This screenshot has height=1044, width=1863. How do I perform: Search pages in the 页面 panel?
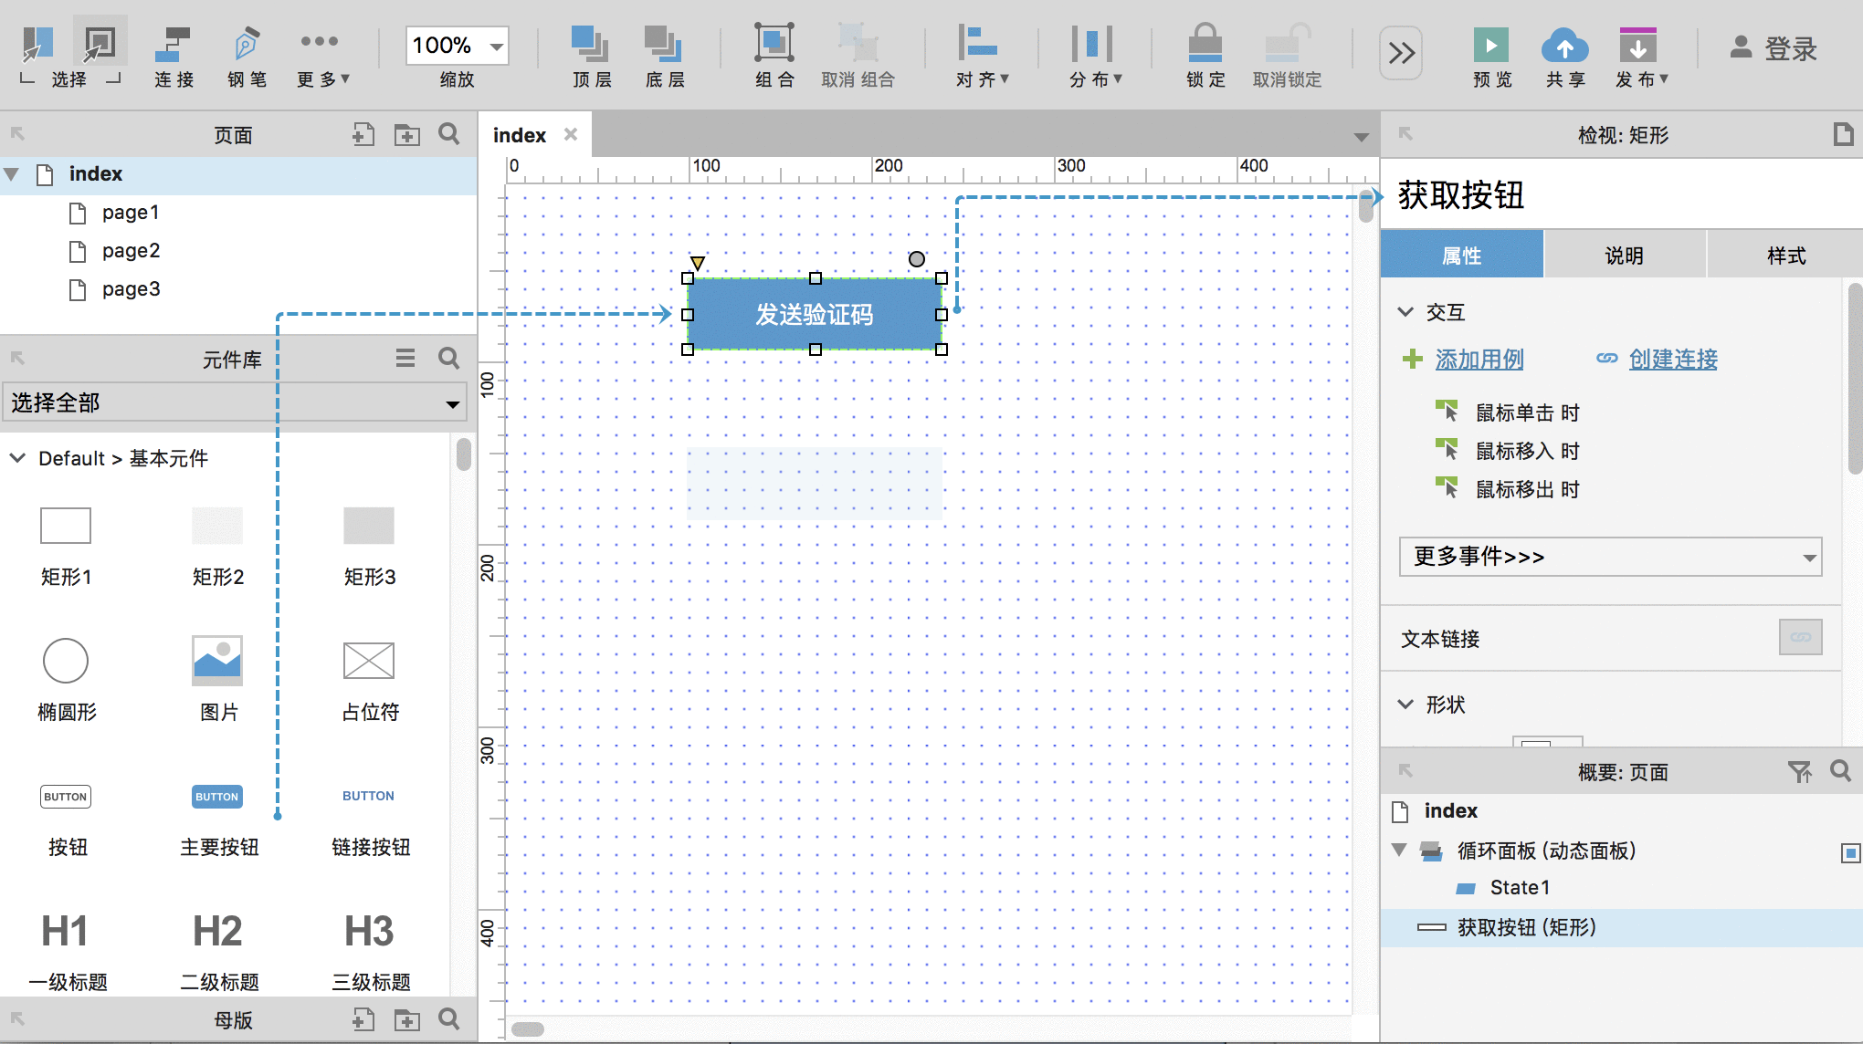click(449, 135)
